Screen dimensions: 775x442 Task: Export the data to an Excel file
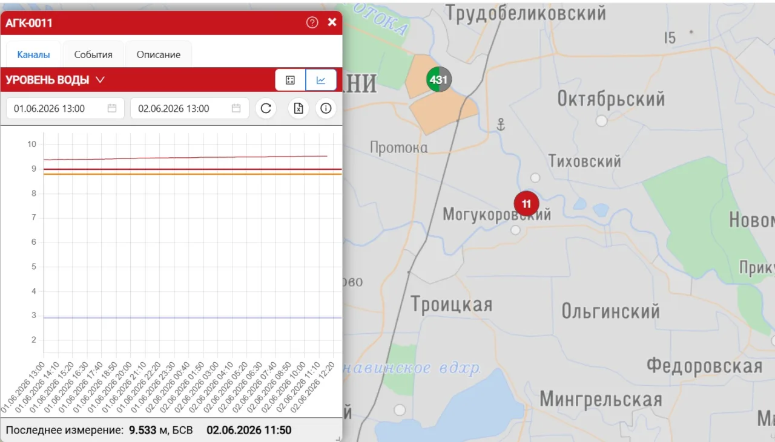click(x=298, y=109)
